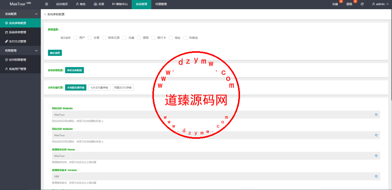Open 系统菜单管理 in the sidebar
Image resolution: width=392 pixels, height=190 pixels.
tap(20, 32)
